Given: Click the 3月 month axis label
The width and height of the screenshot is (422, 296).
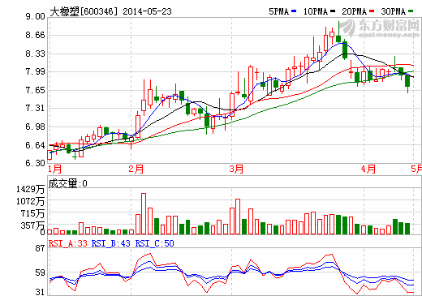Looking at the screenshot, I should tap(236, 169).
